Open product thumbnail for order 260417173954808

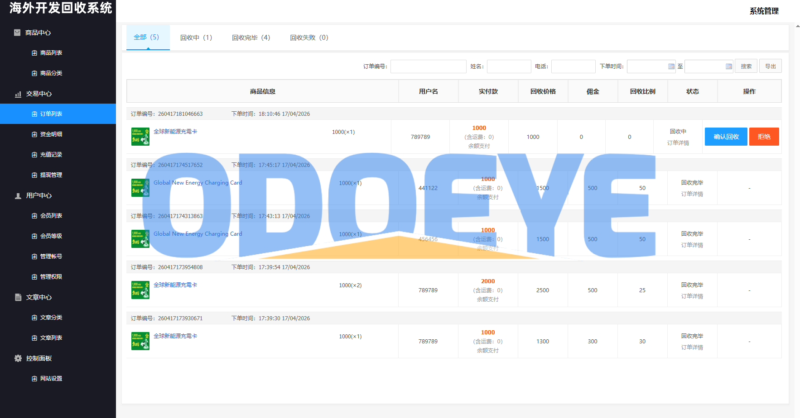[140, 290]
